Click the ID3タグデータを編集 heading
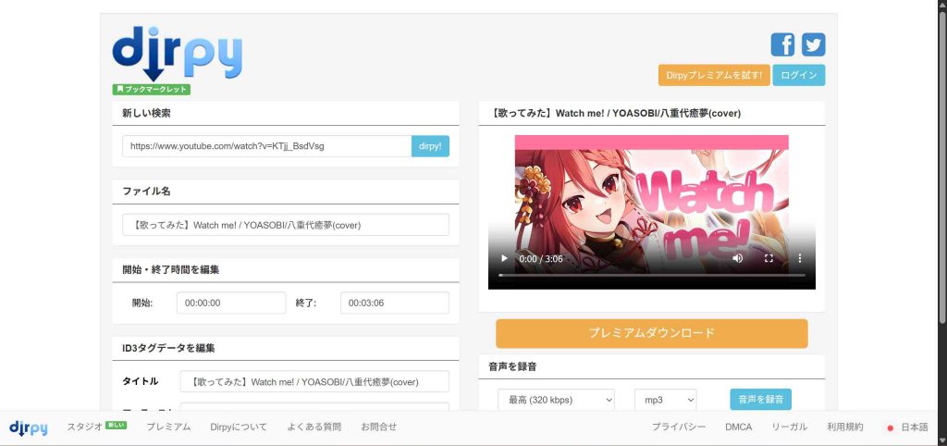The height and width of the screenshot is (446, 947). pyautogui.click(x=168, y=348)
